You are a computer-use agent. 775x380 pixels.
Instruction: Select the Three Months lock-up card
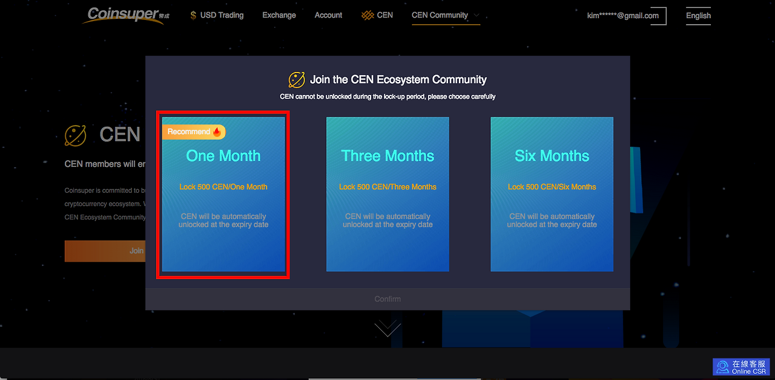point(387,195)
